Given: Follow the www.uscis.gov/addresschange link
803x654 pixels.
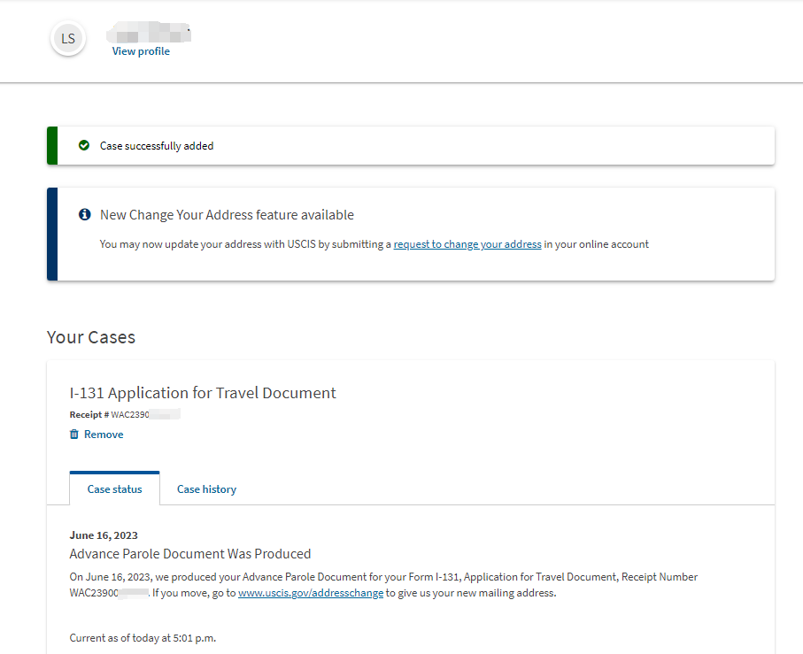Looking at the screenshot, I should point(311,593).
